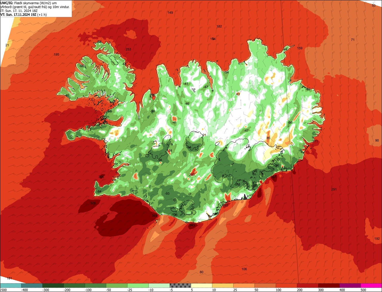
Task: Select the legend swatch between -25 and -10
Action: click(x=138, y=285)
